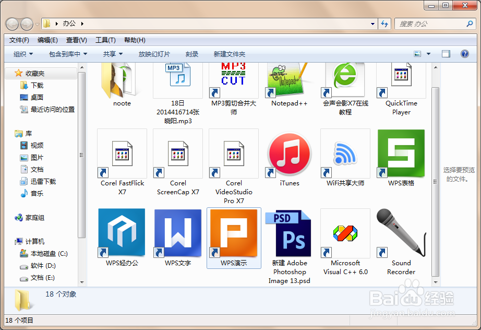
Task: Open 本地磁盘 (C:) drive
Action: (x=49, y=254)
